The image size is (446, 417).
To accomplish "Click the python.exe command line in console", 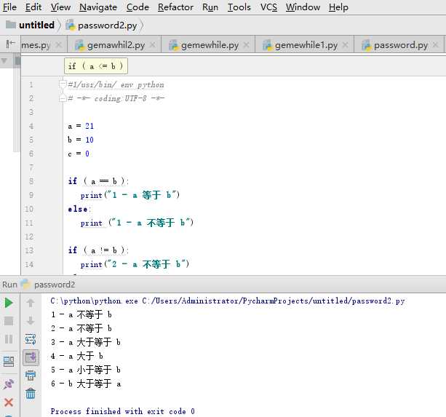I will 228,301.
